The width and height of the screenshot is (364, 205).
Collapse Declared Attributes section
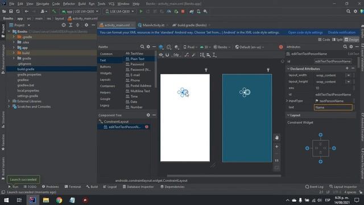pyautogui.click(x=288, y=69)
